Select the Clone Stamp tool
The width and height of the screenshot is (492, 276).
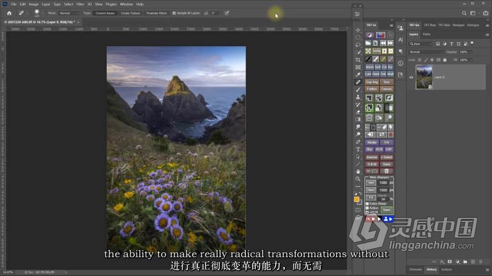click(x=358, y=97)
